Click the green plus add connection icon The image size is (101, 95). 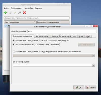5,13
